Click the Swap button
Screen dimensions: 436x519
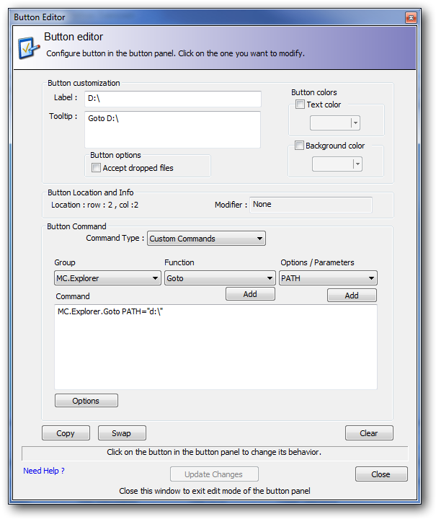tap(122, 433)
